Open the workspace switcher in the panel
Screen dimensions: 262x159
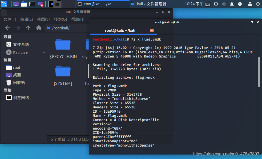point(55,4)
